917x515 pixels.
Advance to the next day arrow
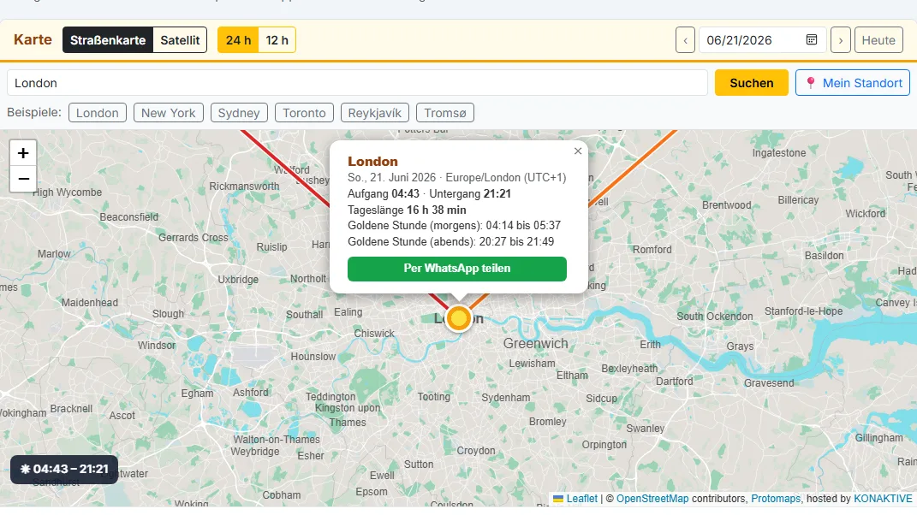coord(841,40)
